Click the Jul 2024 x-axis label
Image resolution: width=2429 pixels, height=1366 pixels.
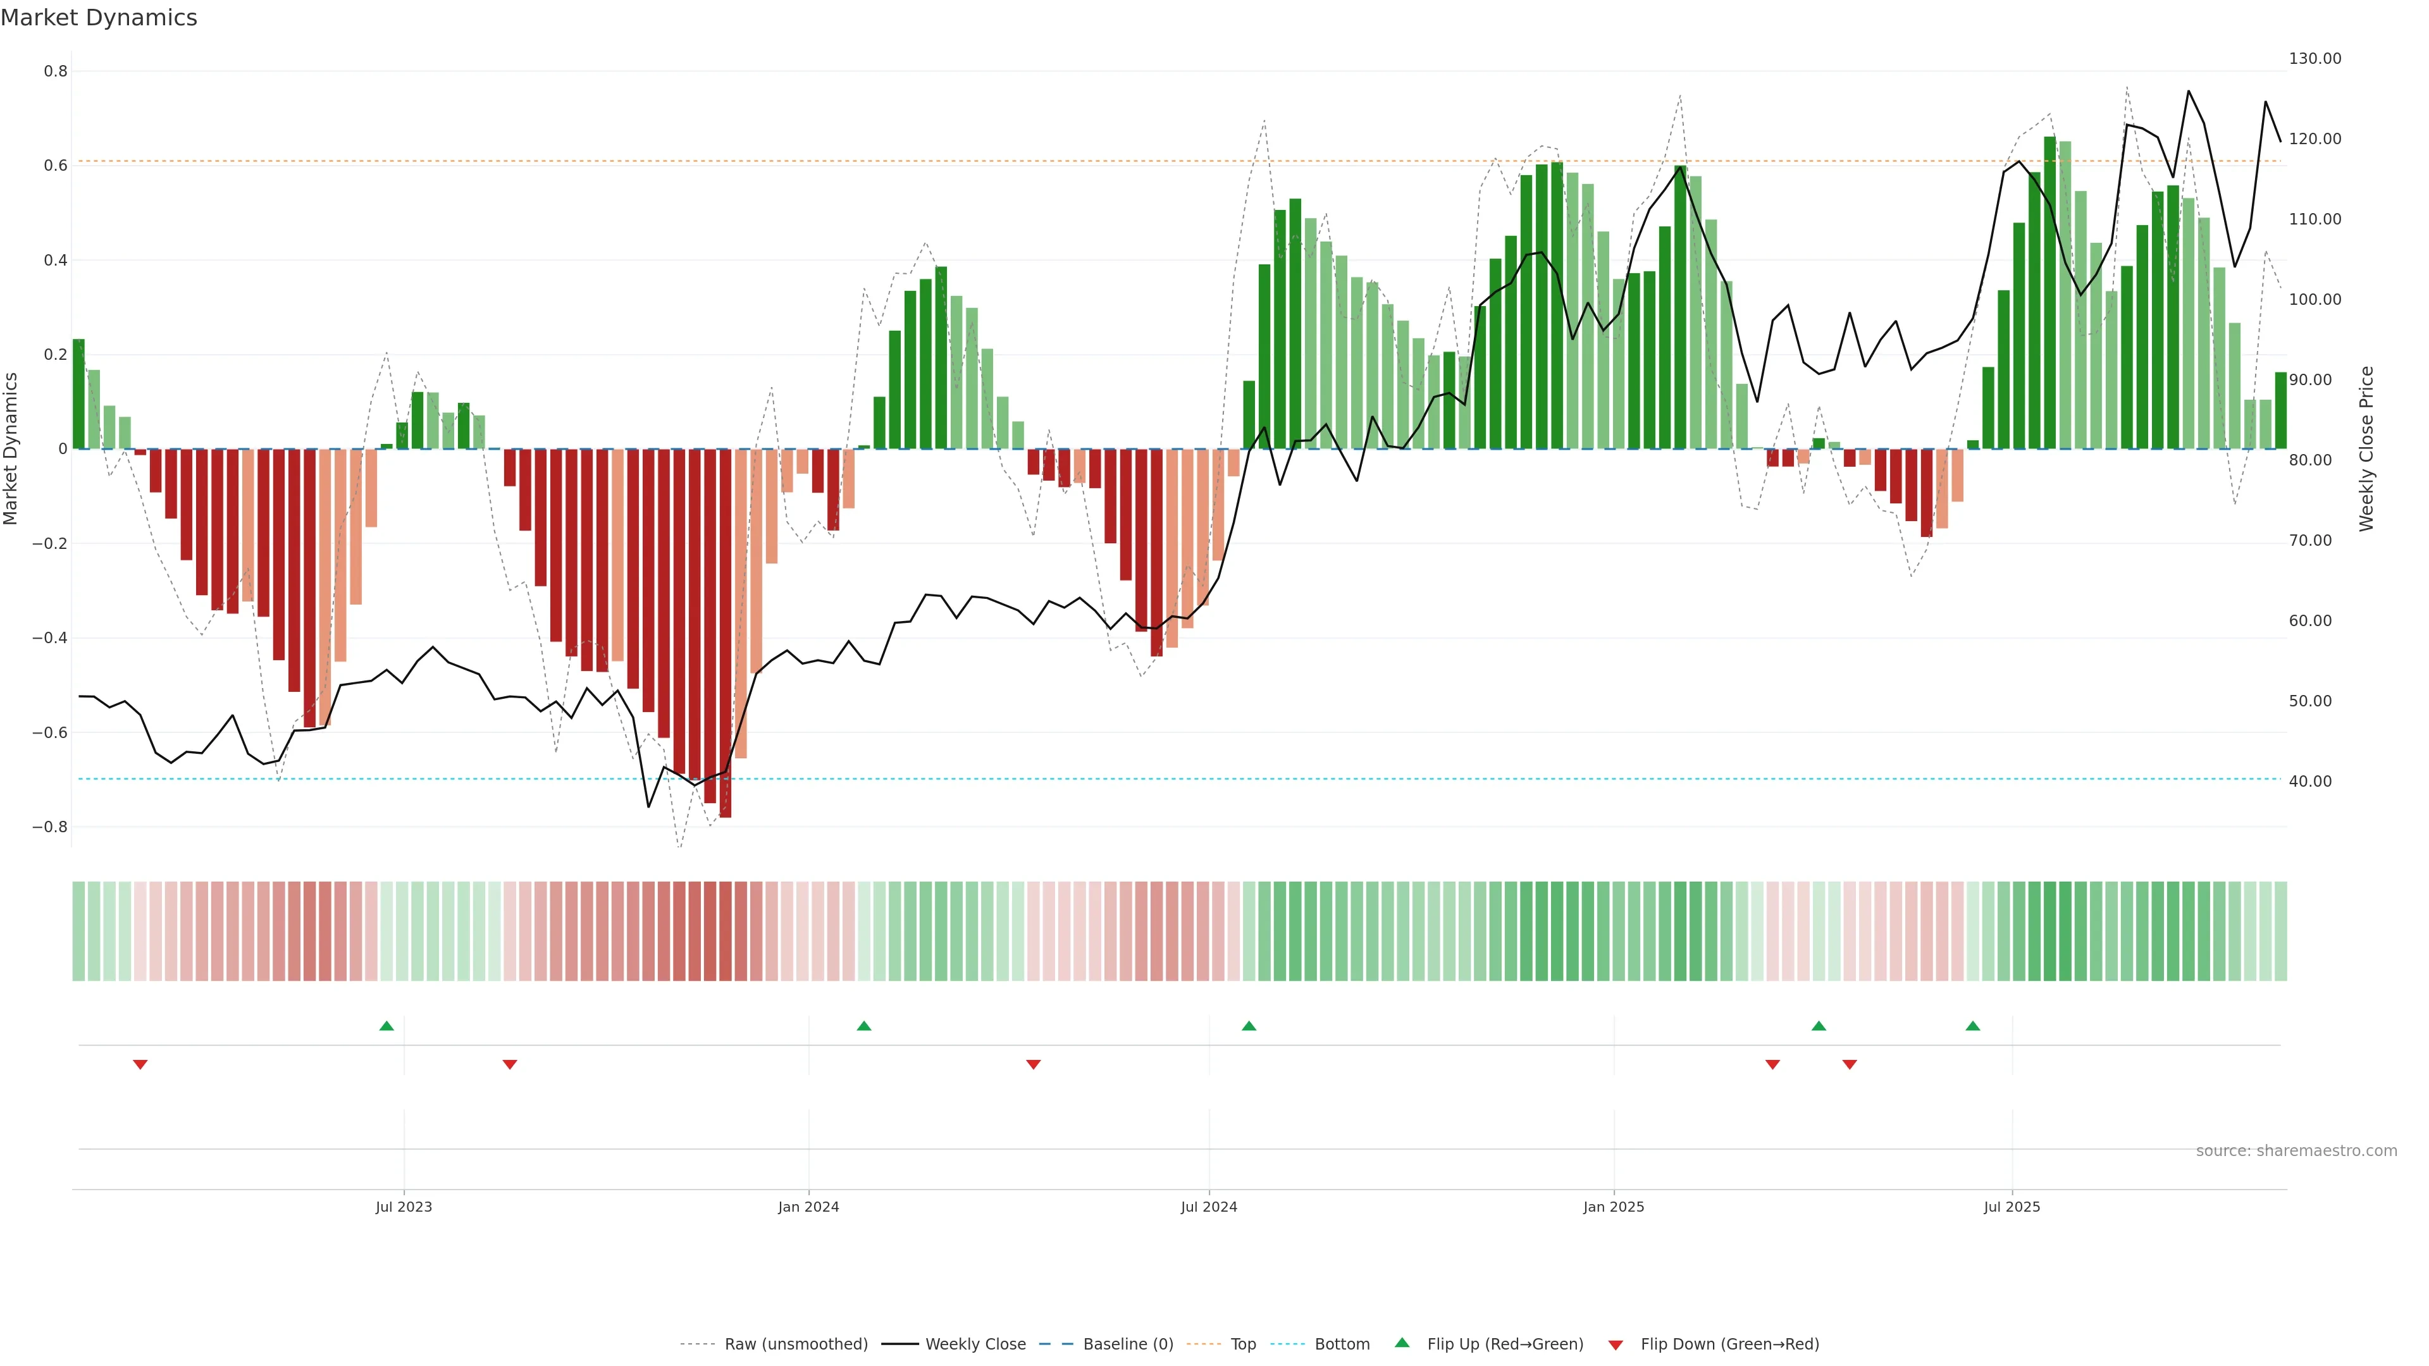pyautogui.click(x=1209, y=1207)
